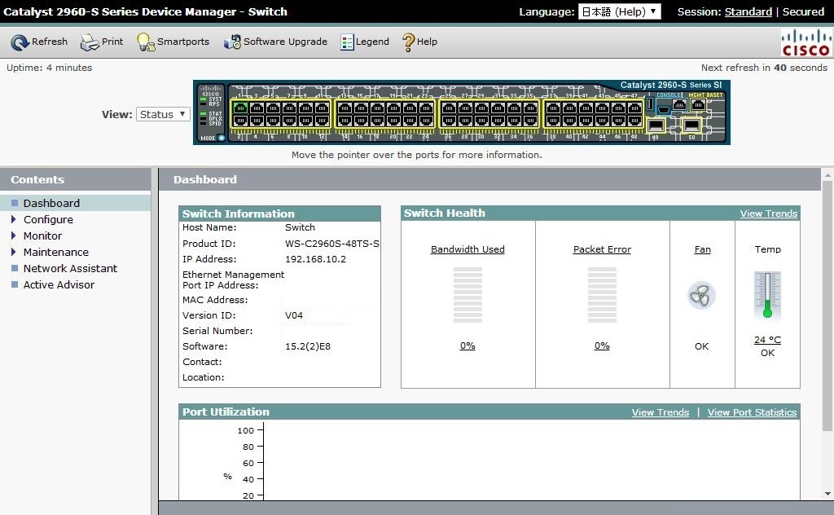The width and height of the screenshot is (834, 515).
Task: Click the RJ-45 console port
Action: tap(679, 105)
